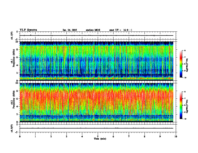Click the time-axis tick label "5"

tap(98, 136)
